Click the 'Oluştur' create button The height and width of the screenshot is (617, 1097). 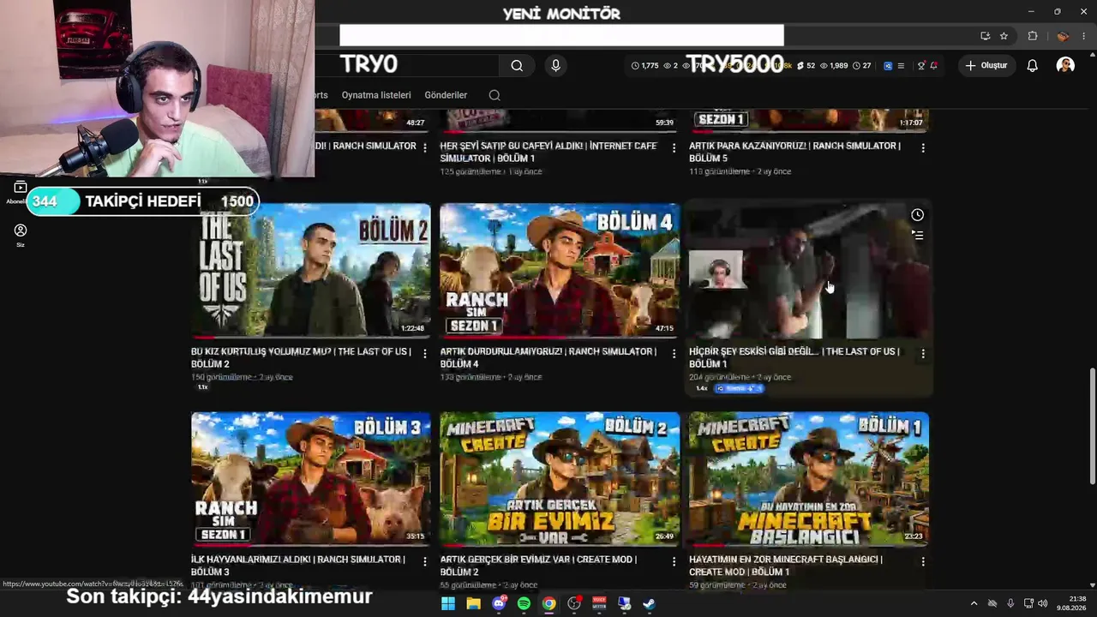tap(985, 65)
